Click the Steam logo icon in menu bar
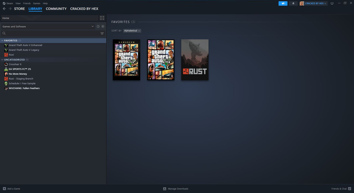Viewport: 354px width, 193px height. coord(4,3)
